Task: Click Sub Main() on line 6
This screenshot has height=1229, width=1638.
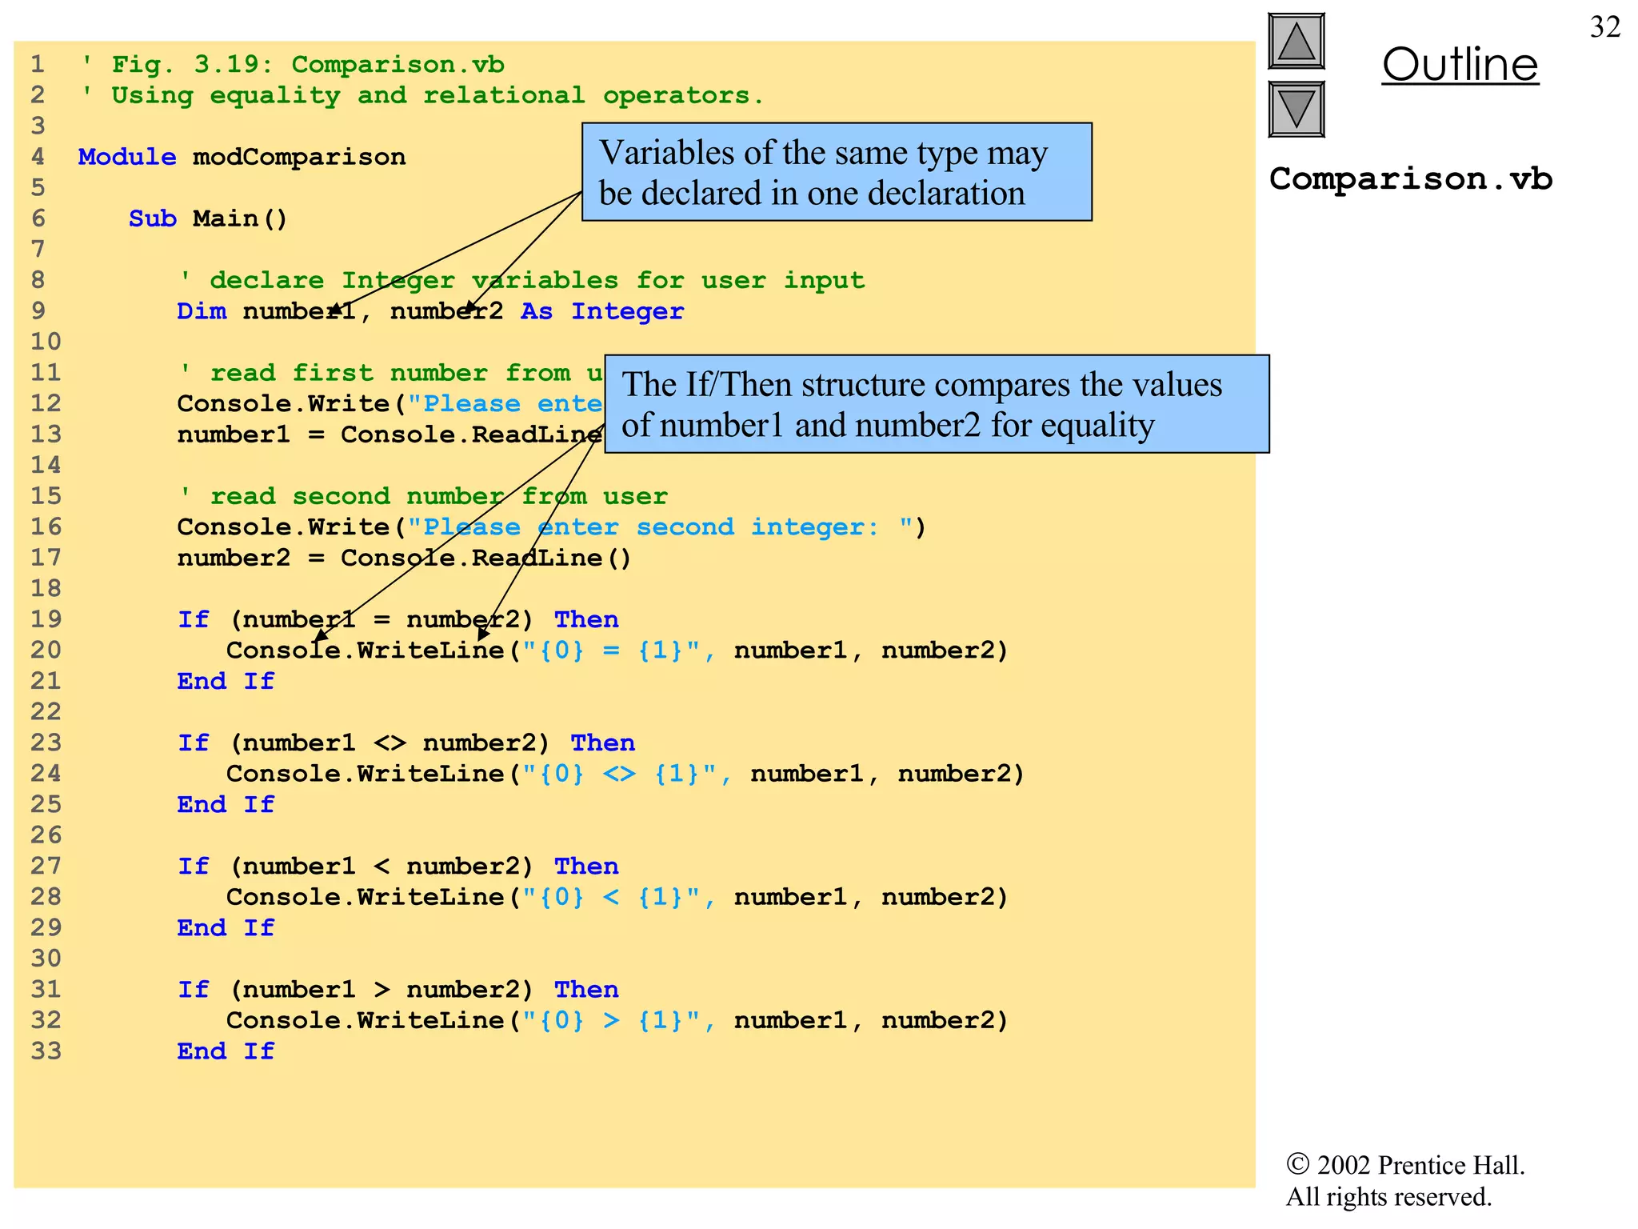Action: (208, 218)
